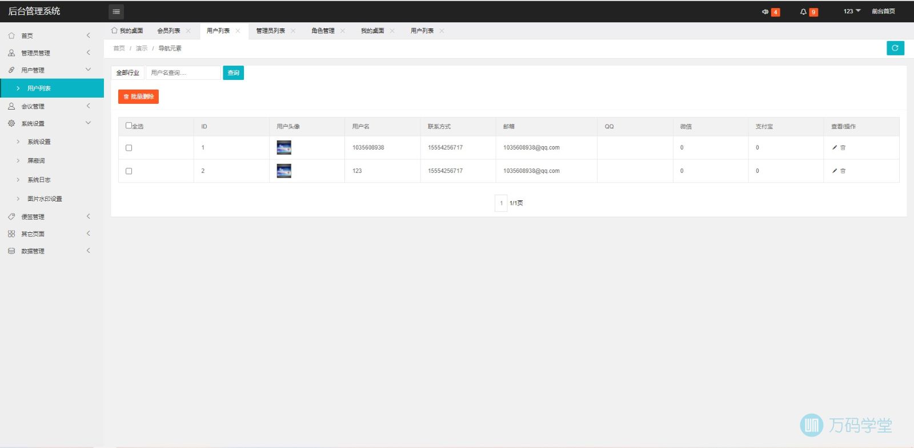Screen dimensions: 914x448
Task: Open the 全部行业 industry dropdown
Action: pyautogui.click(x=127, y=72)
